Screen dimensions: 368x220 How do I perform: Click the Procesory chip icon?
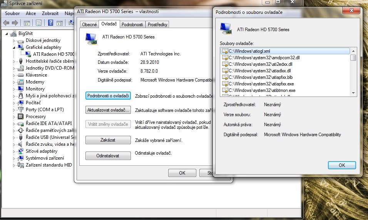pyautogui.click(x=21, y=116)
